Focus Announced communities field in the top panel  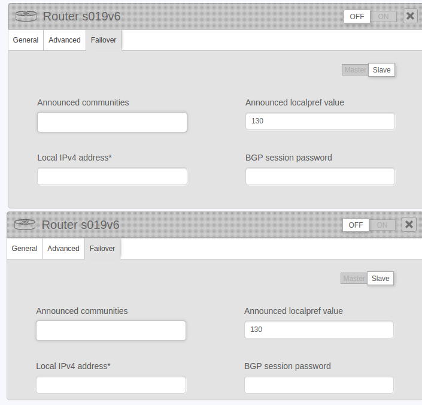pyautogui.click(x=112, y=122)
